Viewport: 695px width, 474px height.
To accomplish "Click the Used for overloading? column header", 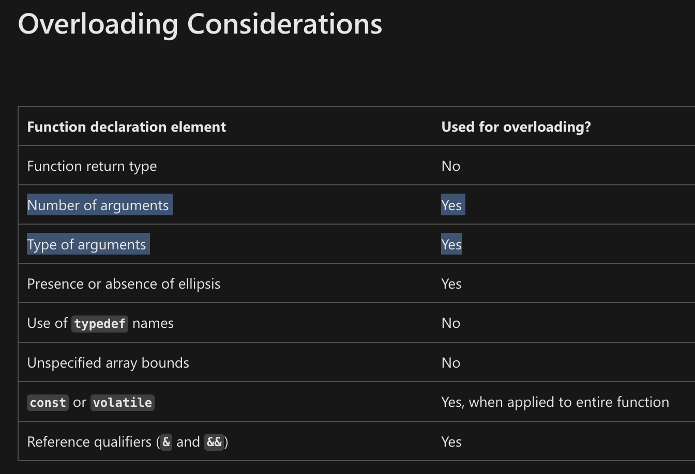I will 516,127.
